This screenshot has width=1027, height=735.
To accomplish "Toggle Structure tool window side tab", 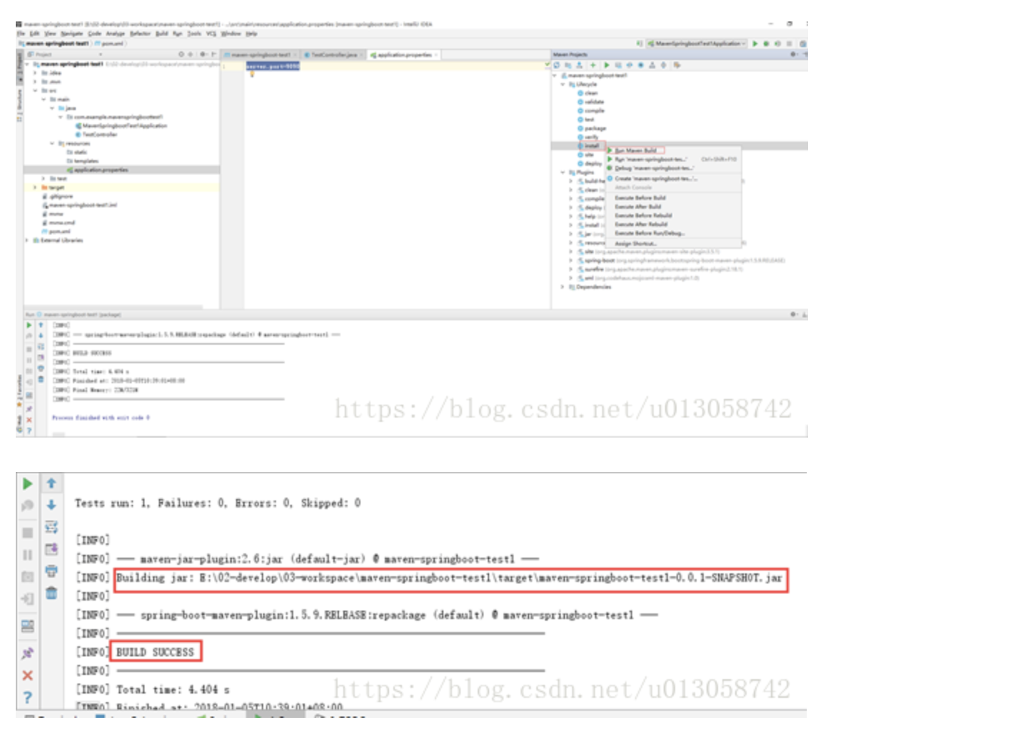I will [19, 107].
